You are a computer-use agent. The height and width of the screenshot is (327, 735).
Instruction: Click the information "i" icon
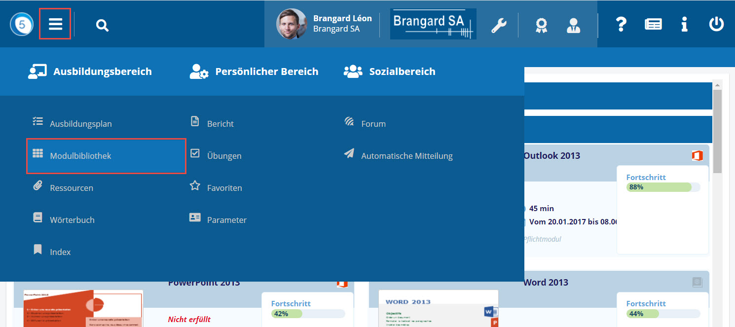click(x=684, y=24)
